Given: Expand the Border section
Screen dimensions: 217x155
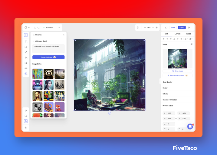Looking at the screenshot, I should point(178,88).
